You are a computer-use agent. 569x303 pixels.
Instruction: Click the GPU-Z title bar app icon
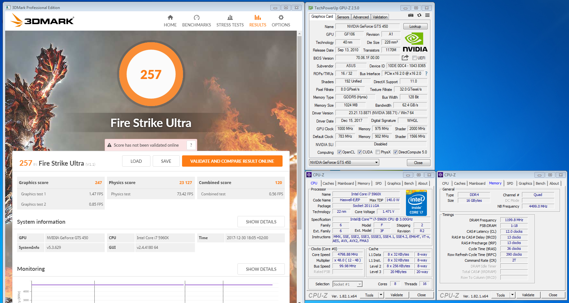[311, 8]
